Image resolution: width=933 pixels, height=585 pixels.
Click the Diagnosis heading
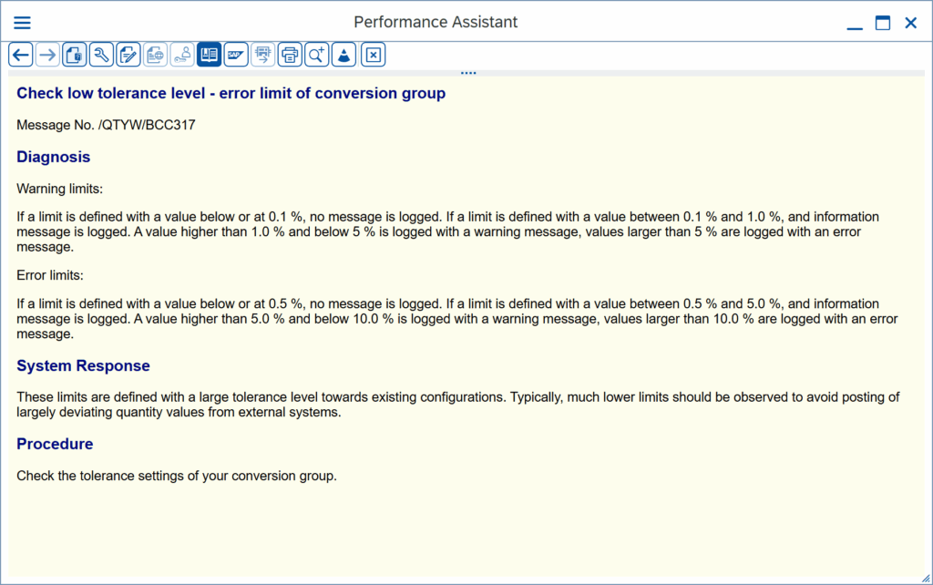[x=54, y=157]
